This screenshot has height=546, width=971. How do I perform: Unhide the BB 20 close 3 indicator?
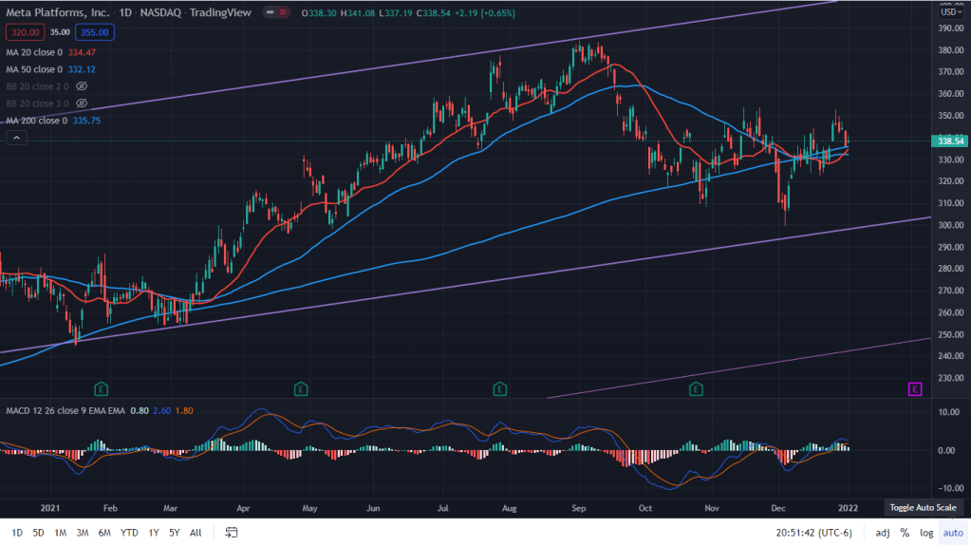click(x=82, y=103)
